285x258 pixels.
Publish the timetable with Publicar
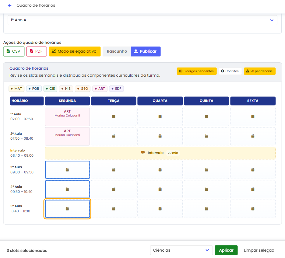[x=146, y=51]
